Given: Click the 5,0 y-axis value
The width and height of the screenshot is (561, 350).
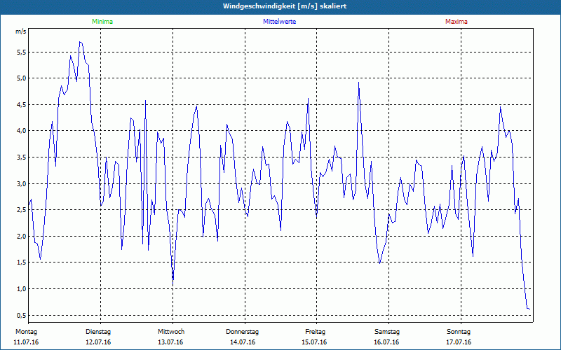Looking at the screenshot, I should tap(21, 78).
